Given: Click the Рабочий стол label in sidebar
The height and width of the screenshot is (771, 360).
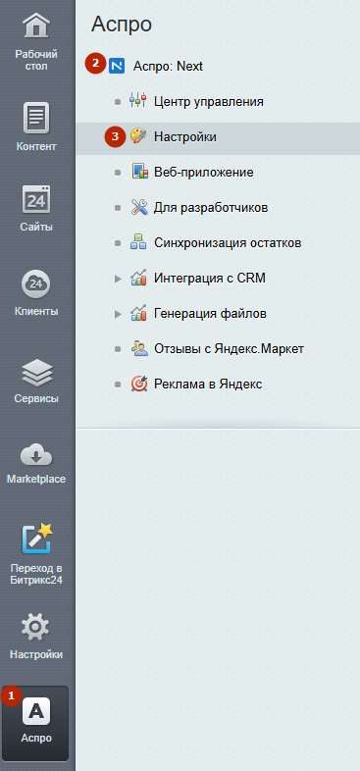Looking at the screenshot, I should tap(36, 60).
